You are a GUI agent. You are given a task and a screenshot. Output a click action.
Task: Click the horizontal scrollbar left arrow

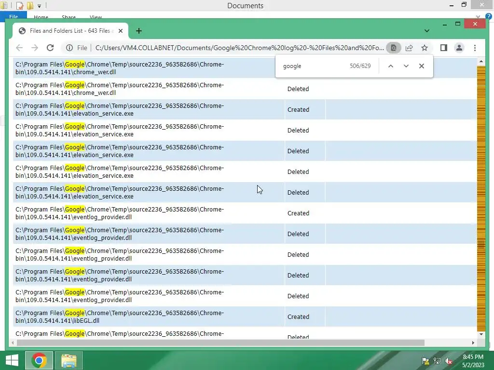13,343
